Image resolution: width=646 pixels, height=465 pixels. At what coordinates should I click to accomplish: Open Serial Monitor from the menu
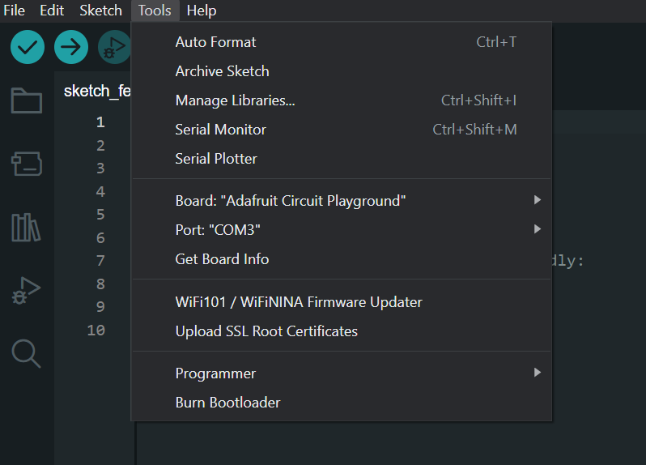220,130
